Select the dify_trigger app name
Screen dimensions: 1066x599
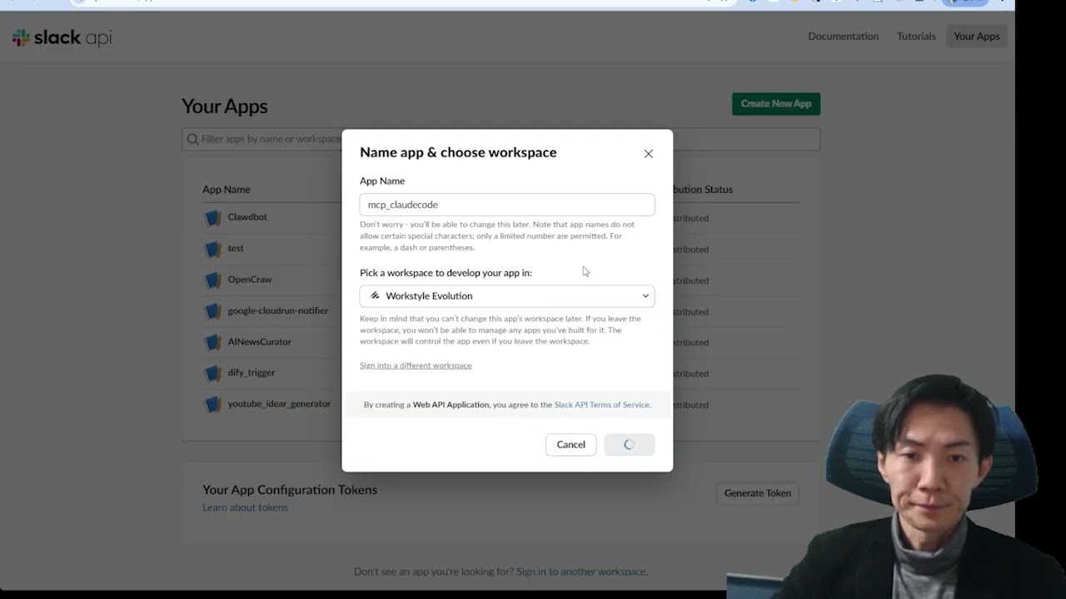[252, 373]
